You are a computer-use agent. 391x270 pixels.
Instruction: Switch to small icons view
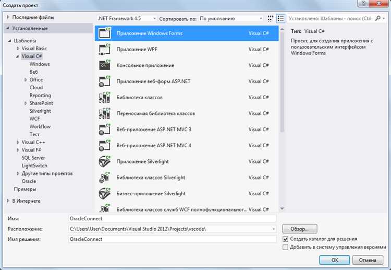(x=270, y=18)
